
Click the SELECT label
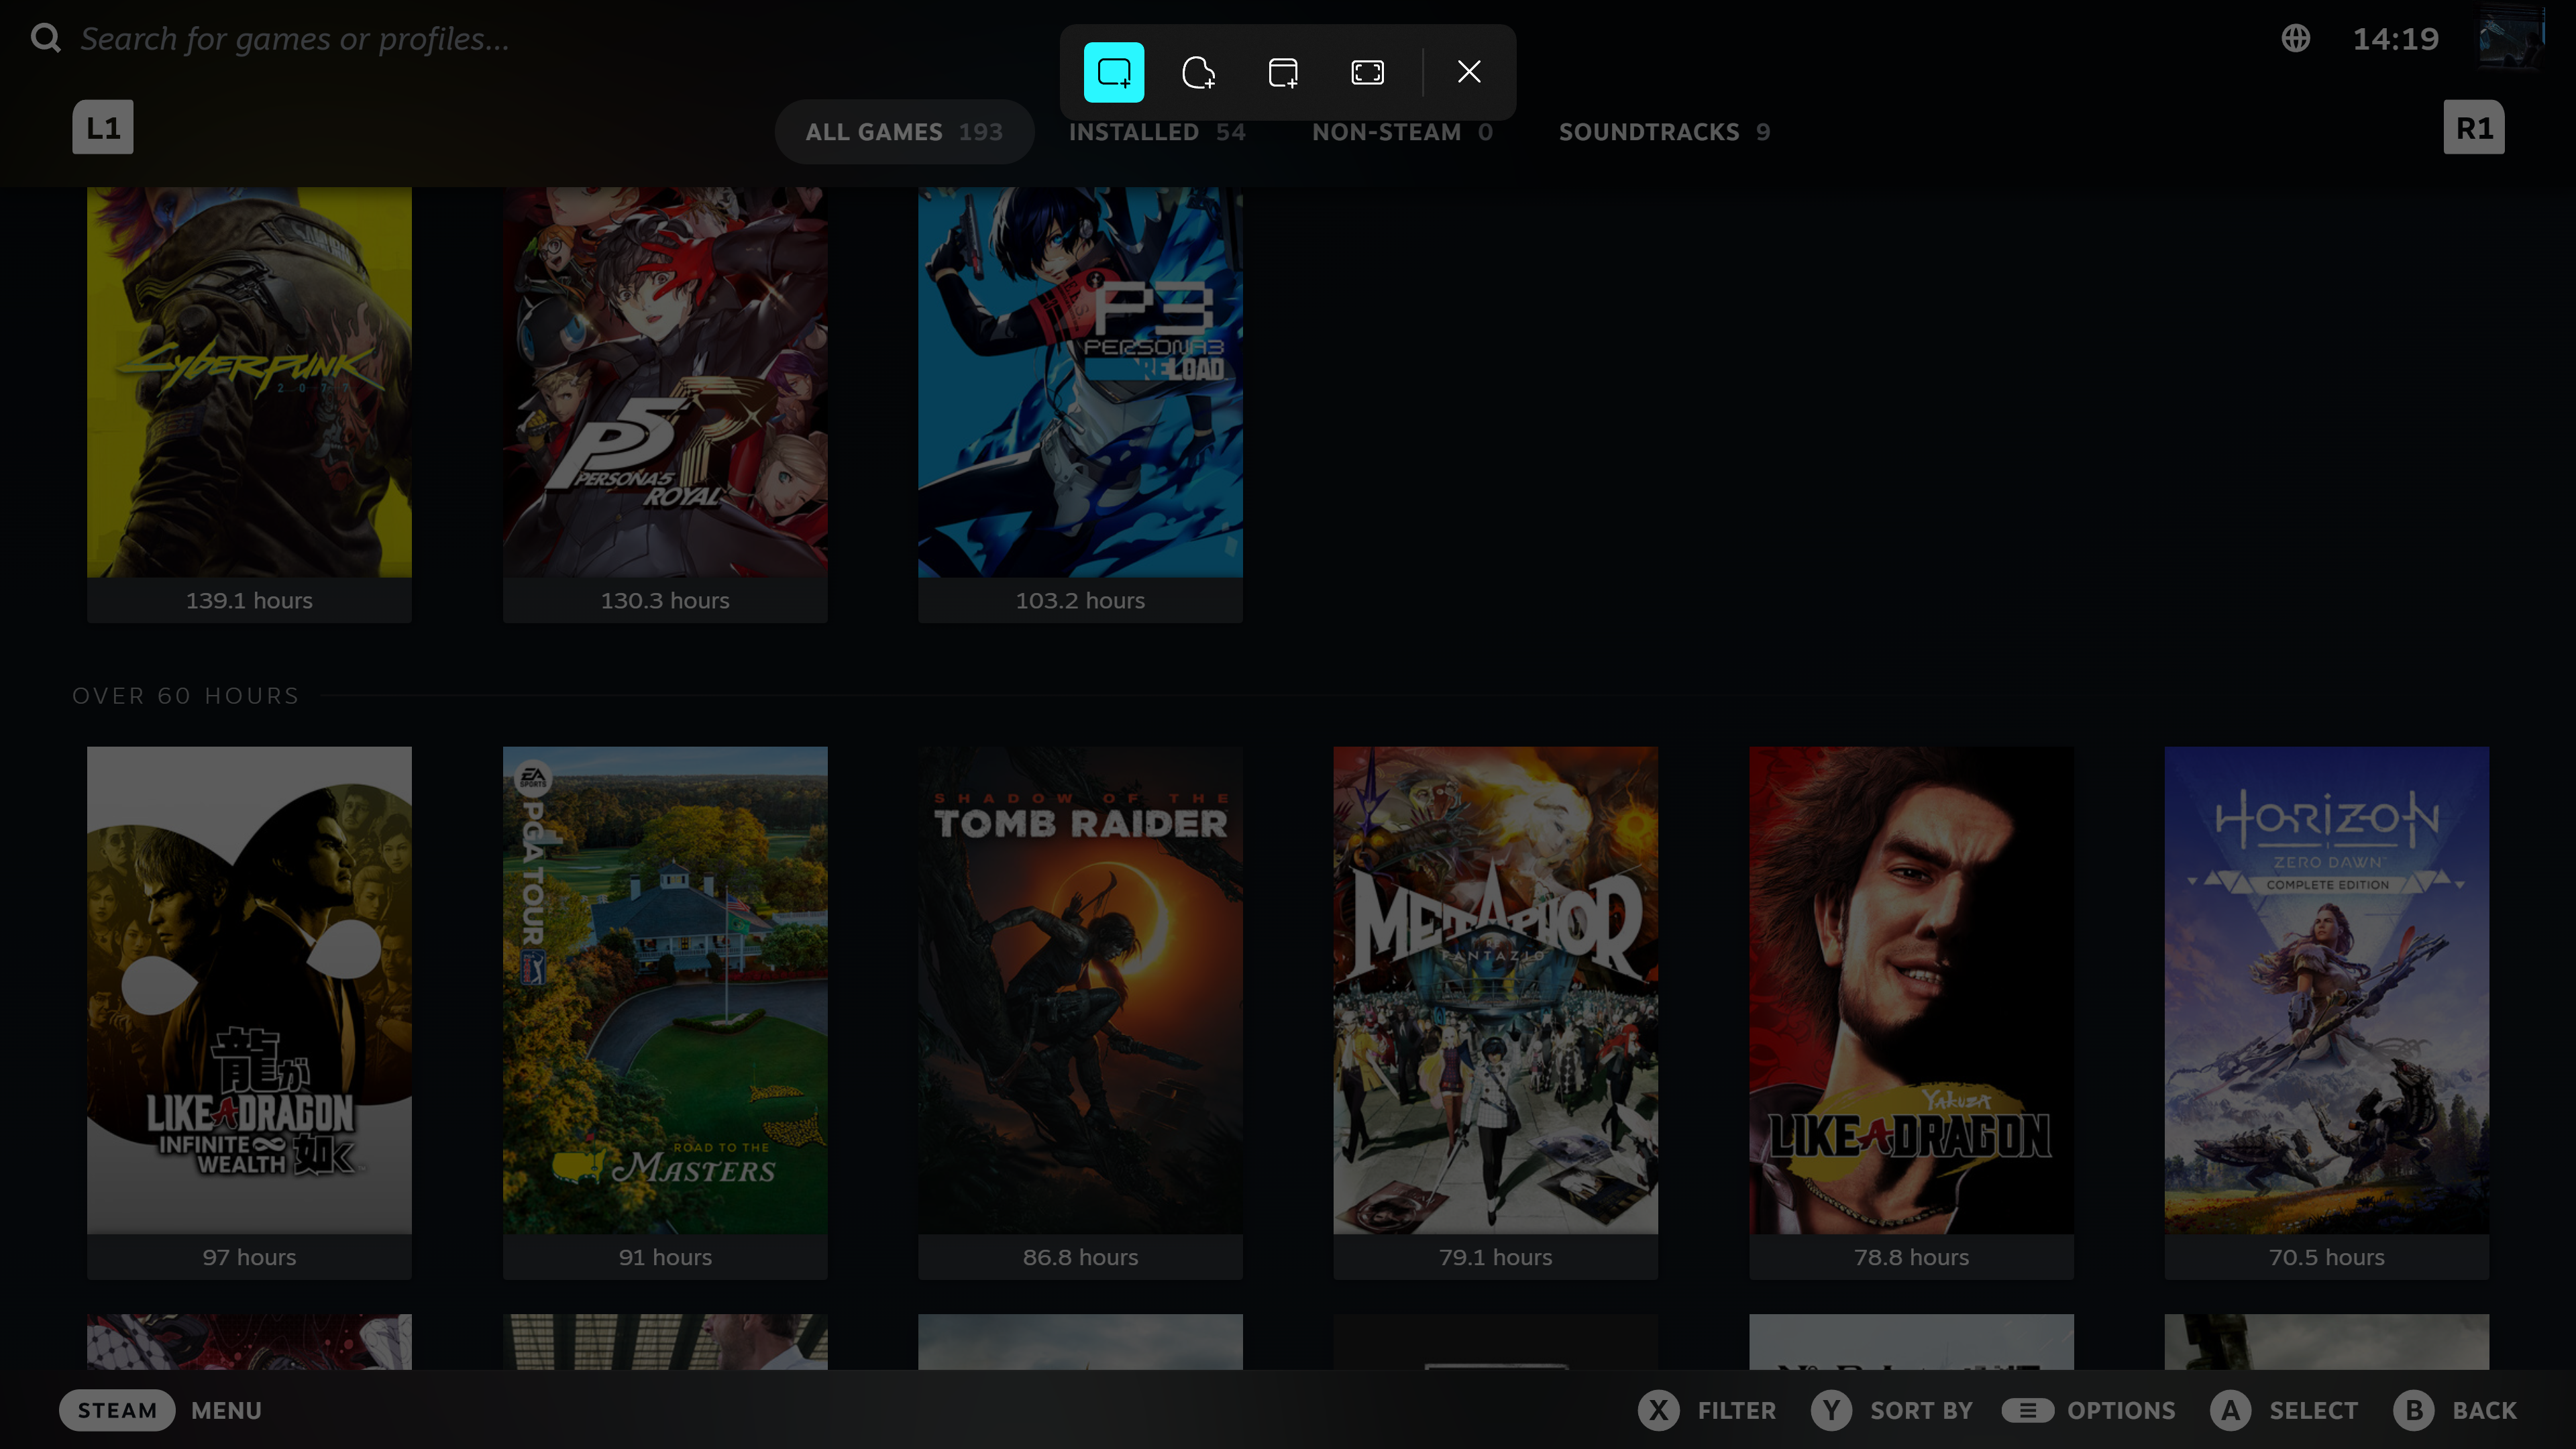tap(2313, 1411)
